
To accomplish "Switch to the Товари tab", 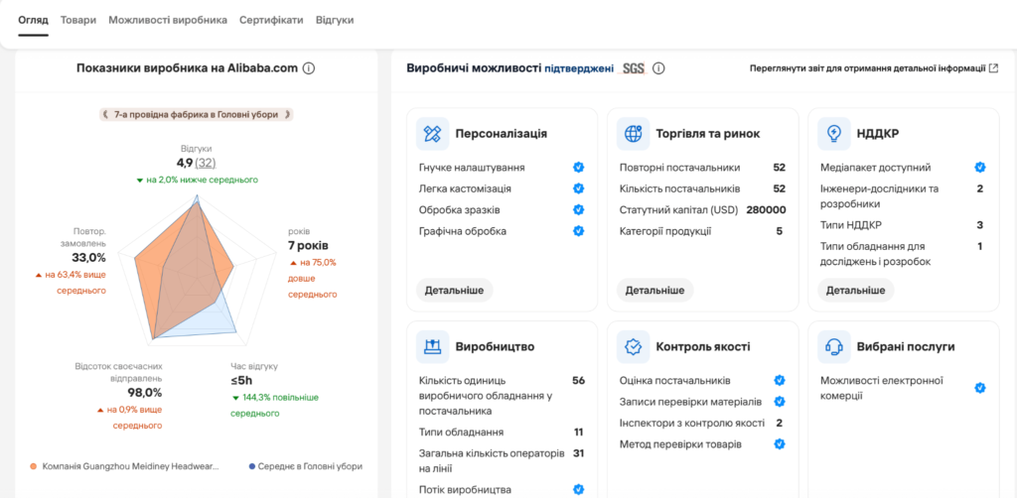I will pyautogui.click(x=78, y=20).
